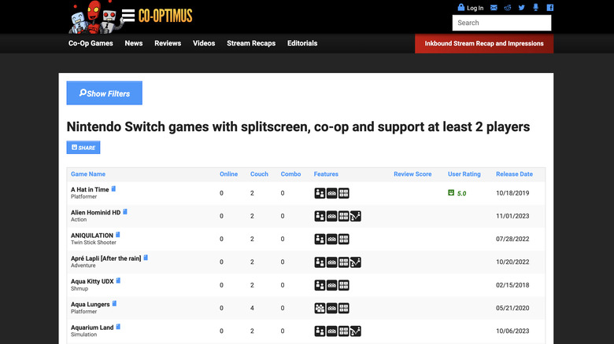Image resolution: width=614 pixels, height=344 pixels.
Task: Open the Aquarium Land game link
Action: click(x=92, y=328)
